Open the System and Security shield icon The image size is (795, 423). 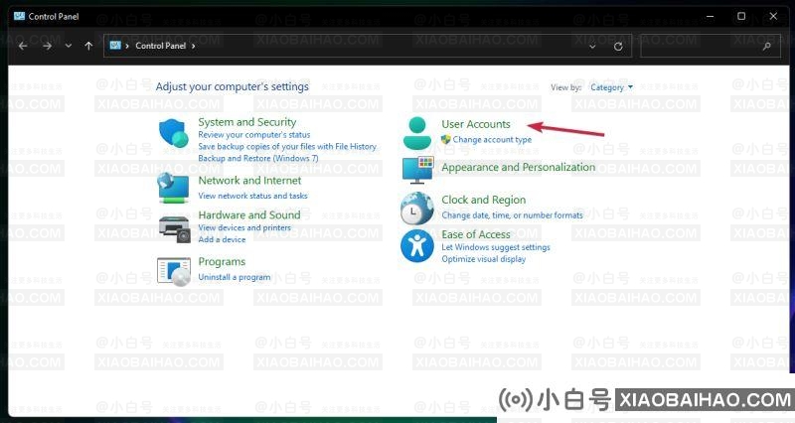pos(173,133)
